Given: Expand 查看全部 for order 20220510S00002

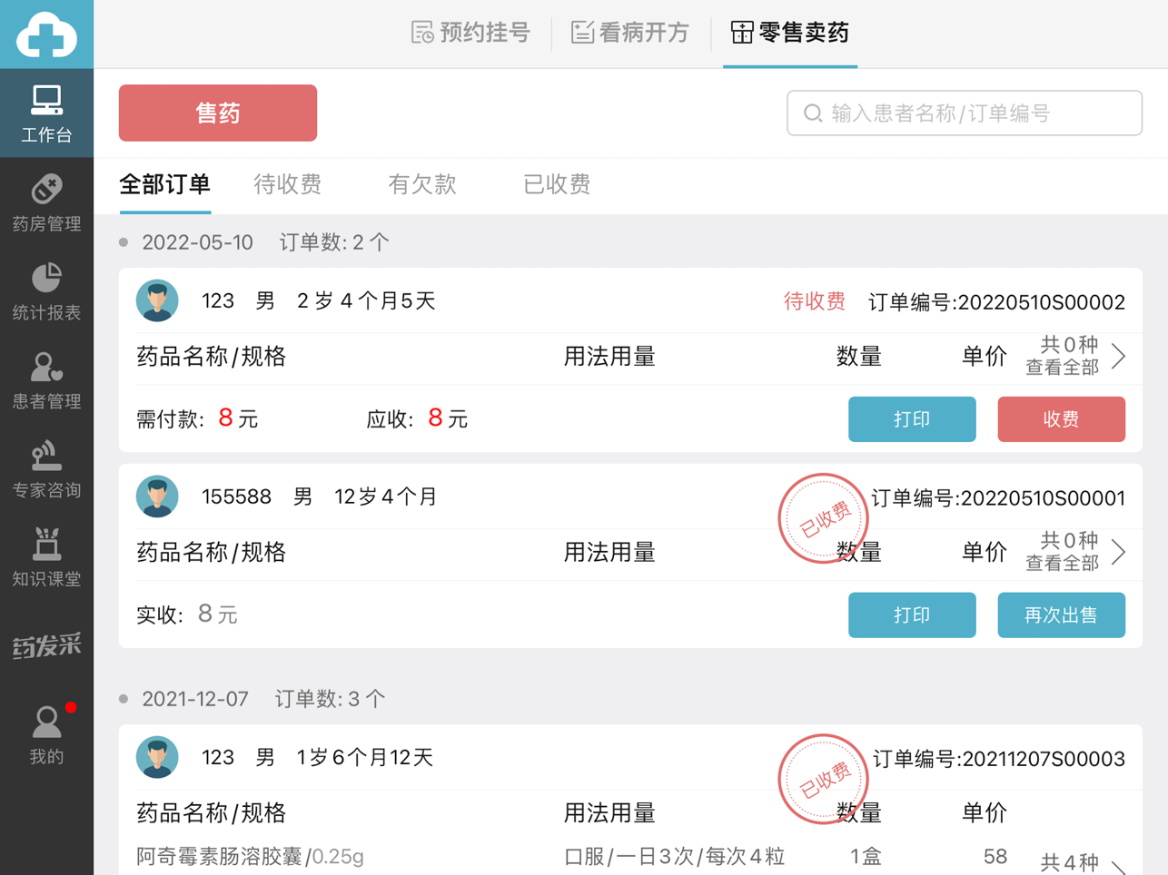Looking at the screenshot, I should click(1076, 356).
